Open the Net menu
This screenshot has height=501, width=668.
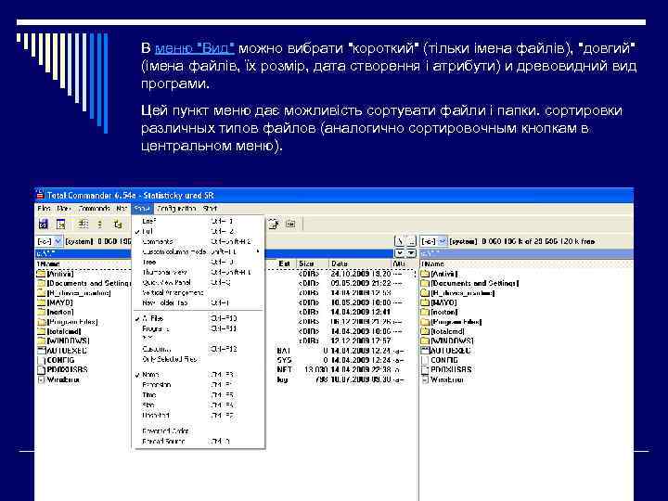click(122, 209)
